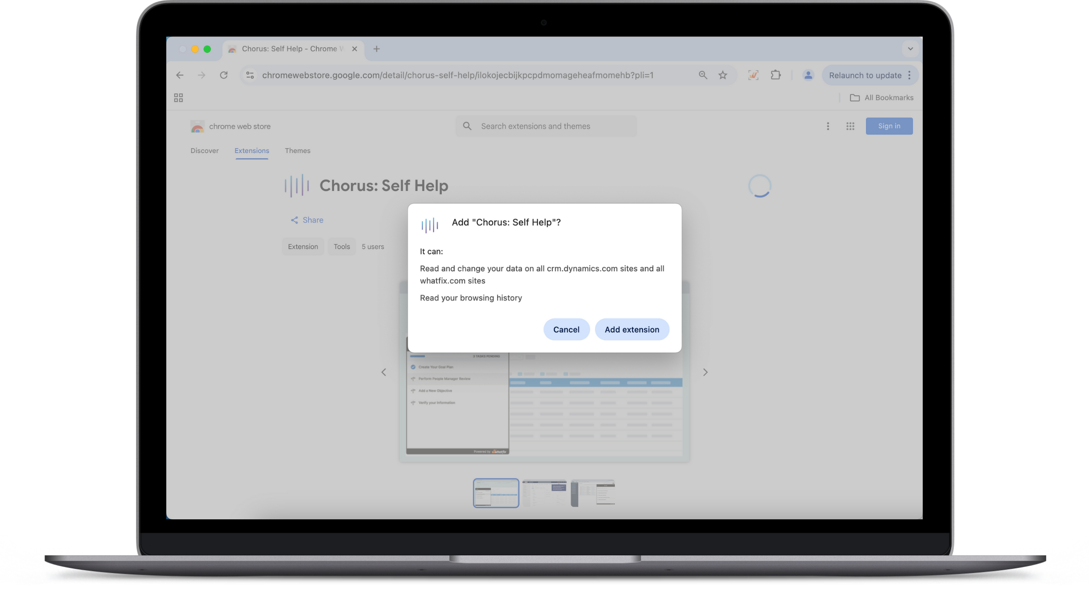Select the third screenshot thumbnail

592,493
